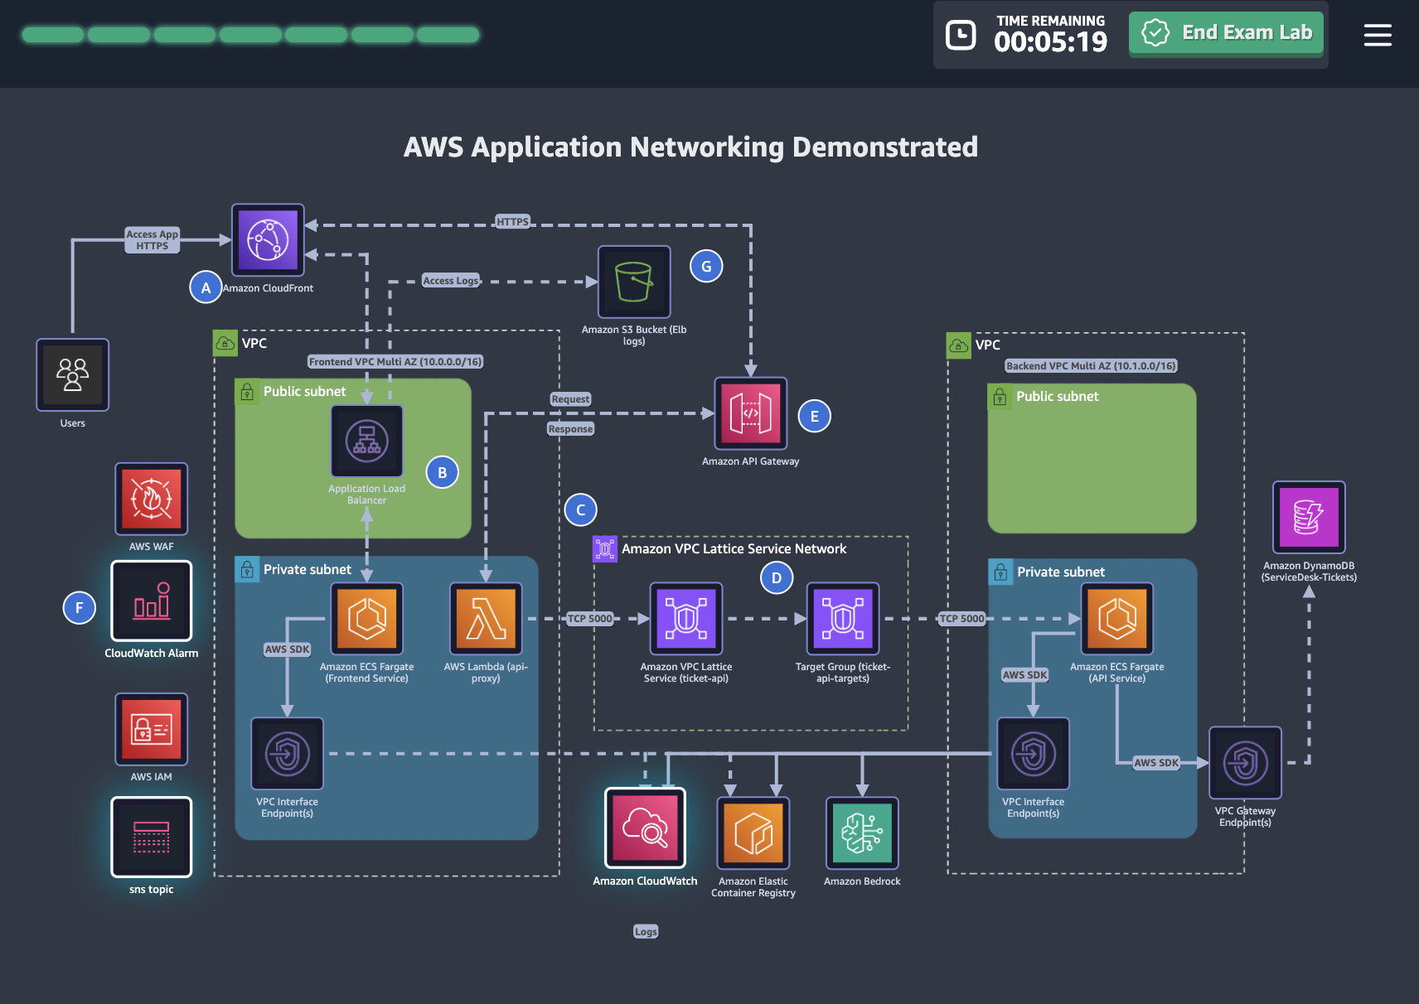Open the CloudWatch Alarm icon
1419x1004 pixels.
152,601
